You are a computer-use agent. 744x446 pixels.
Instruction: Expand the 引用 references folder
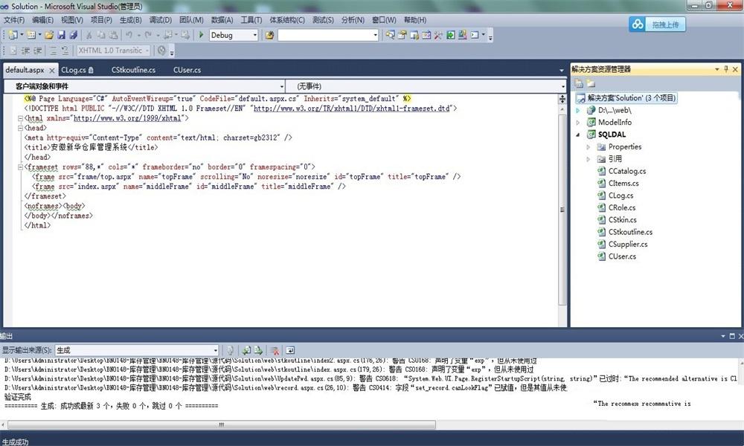click(589, 159)
